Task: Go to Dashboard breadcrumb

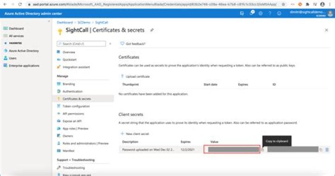Action: click(65, 22)
